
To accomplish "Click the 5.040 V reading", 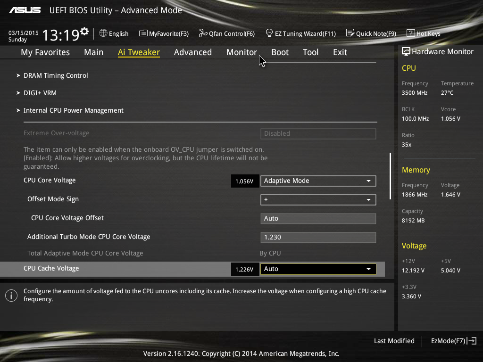I will point(450,270).
